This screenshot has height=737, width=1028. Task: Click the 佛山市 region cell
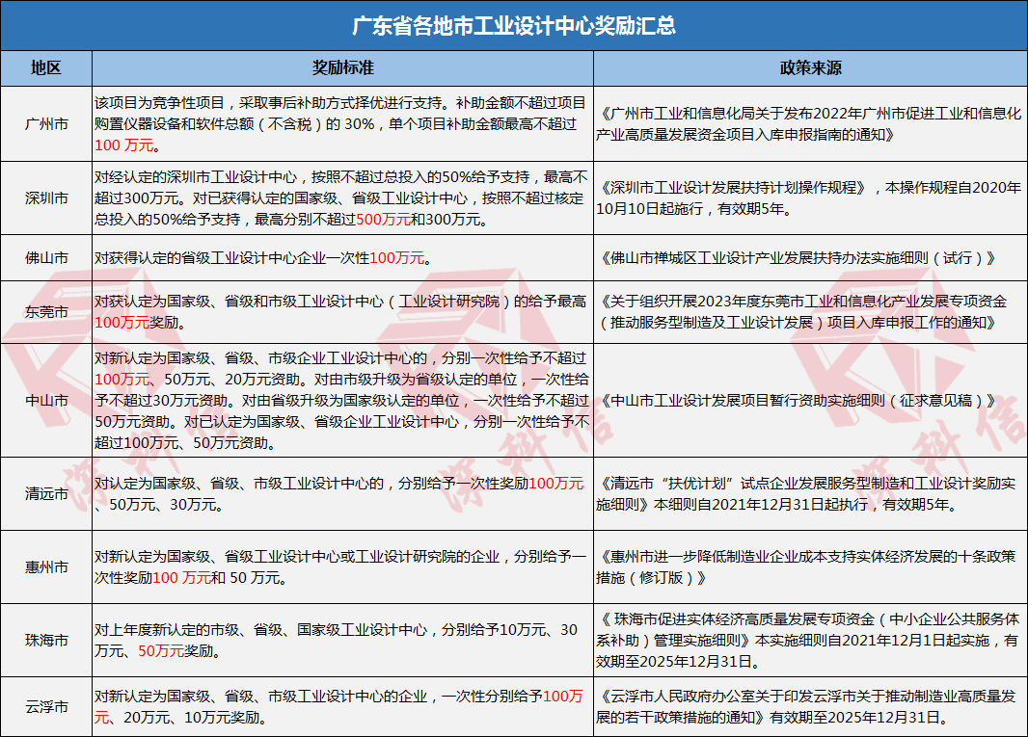coord(46,258)
